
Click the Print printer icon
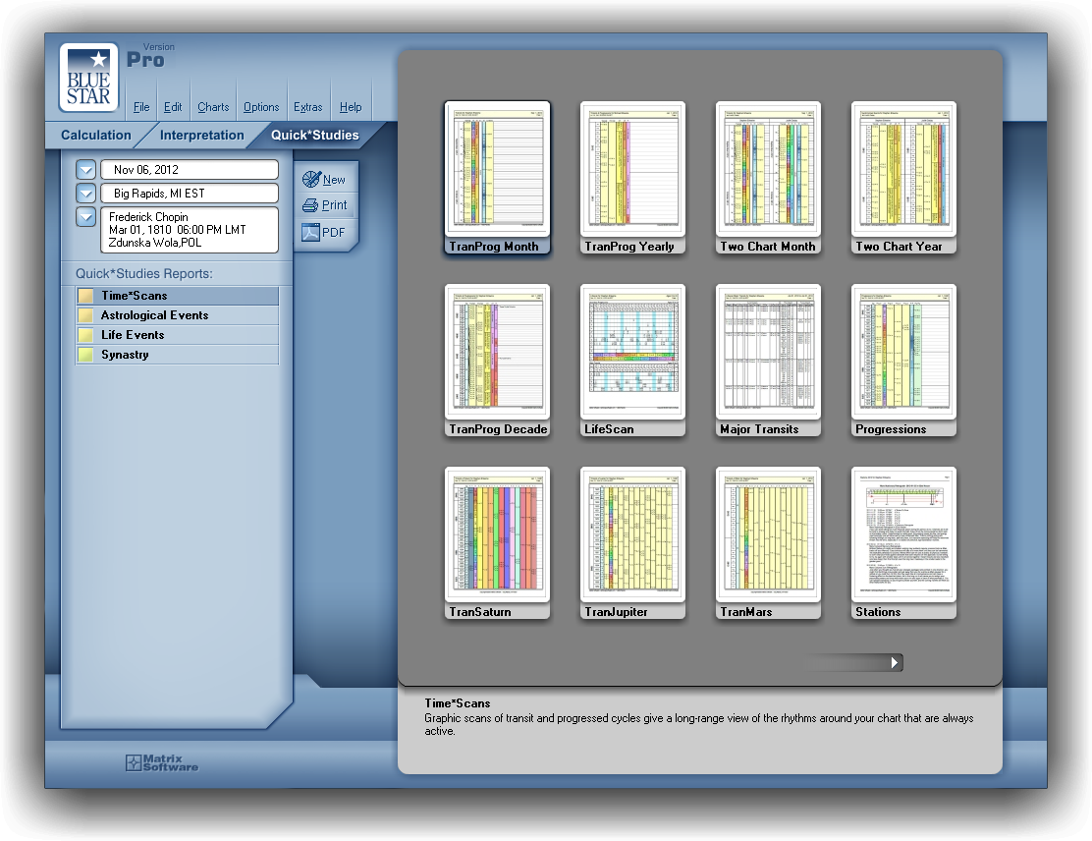310,205
